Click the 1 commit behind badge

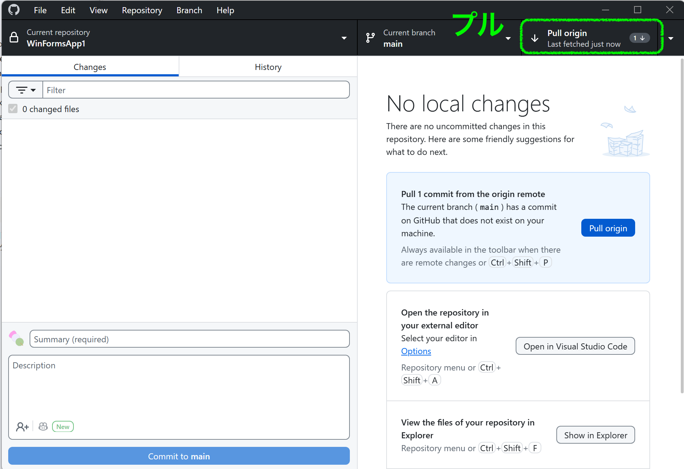[x=639, y=38]
